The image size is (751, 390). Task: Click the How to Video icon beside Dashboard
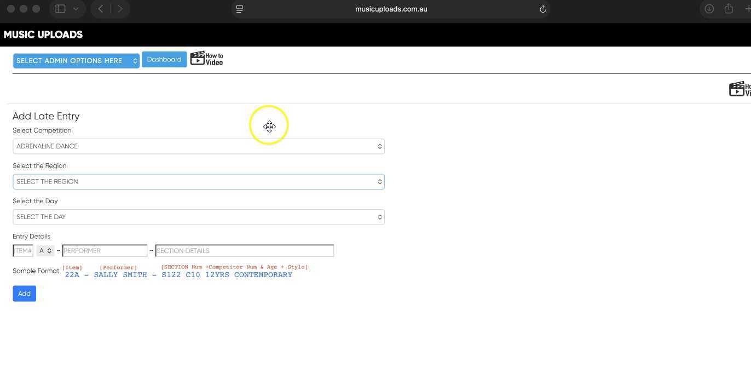click(206, 59)
